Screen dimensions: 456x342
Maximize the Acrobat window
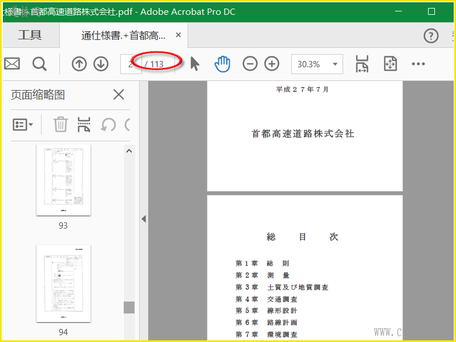tap(431, 11)
